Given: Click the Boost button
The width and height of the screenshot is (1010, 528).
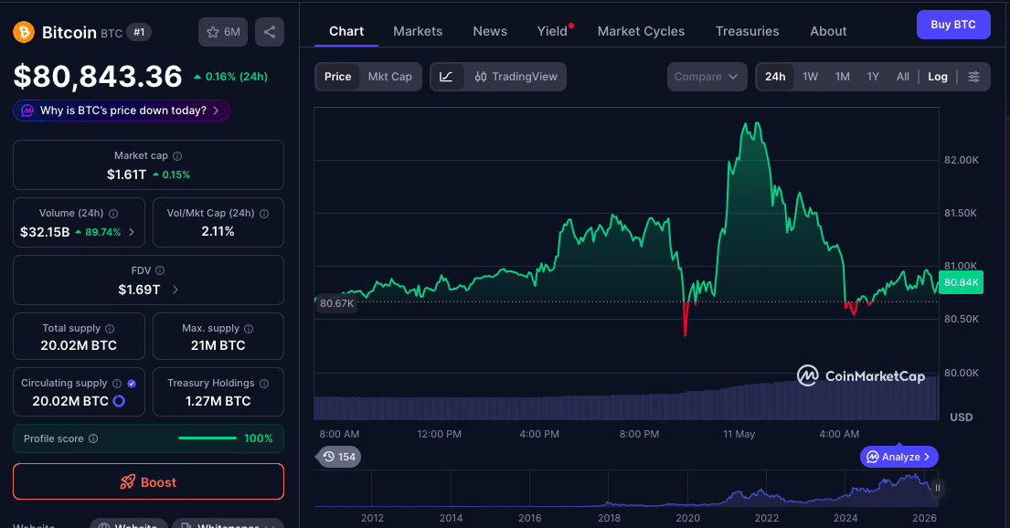Looking at the screenshot, I should tap(148, 481).
